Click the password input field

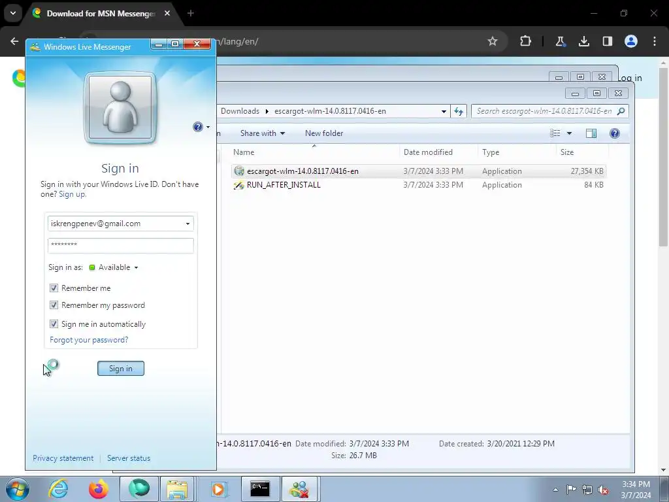click(x=121, y=245)
